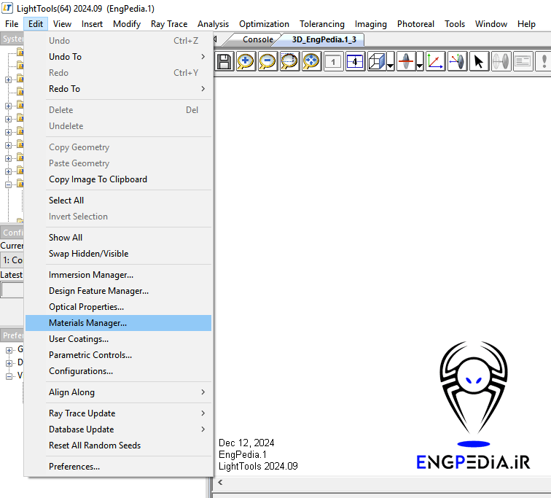Click the input field under Latest
Image resolution: width=551 pixels, height=498 pixels.
pyautogui.click(x=12, y=290)
